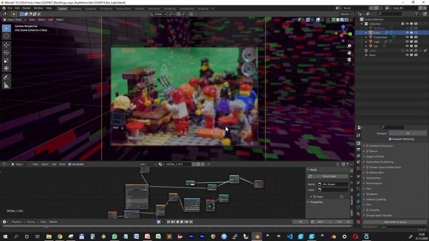This screenshot has height=241, width=429.
Task: Open the File menu
Action: pos(10,8)
